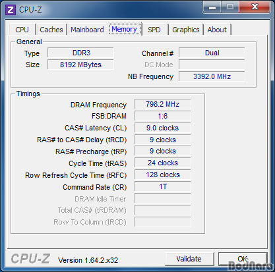Click the General group heading
Viewport: 275px width, 272px height.
pyautogui.click(x=29, y=41)
